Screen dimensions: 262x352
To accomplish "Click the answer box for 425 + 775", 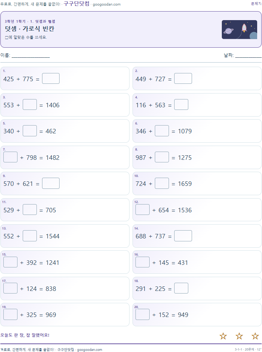I will (x=51, y=78).
